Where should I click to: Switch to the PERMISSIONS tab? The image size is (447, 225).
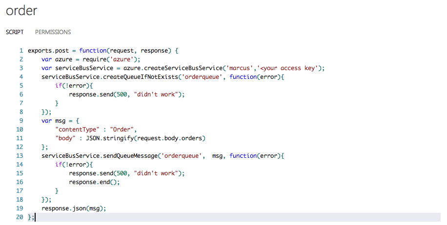pyautogui.click(x=53, y=32)
